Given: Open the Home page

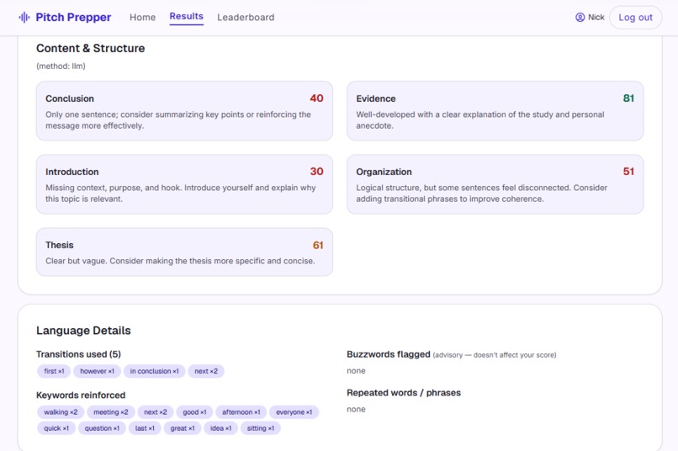Looking at the screenshot, I should (x=143, y=18).
